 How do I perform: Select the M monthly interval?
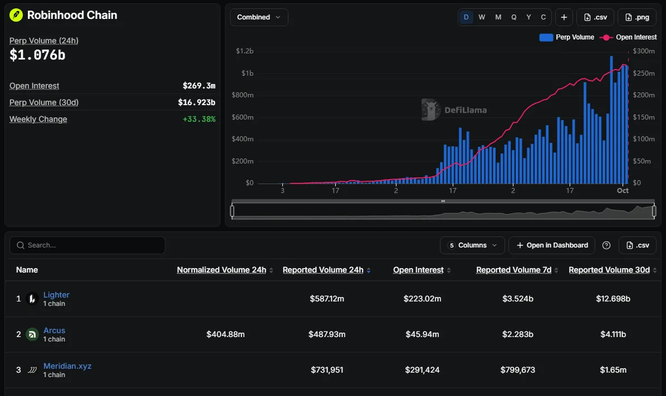498,17
